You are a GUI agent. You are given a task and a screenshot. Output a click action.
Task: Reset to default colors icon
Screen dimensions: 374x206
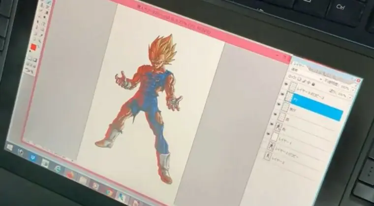coord(30,51)
